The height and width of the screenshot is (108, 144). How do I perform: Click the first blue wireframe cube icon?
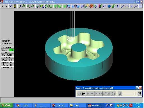click(x=69, y=6)
